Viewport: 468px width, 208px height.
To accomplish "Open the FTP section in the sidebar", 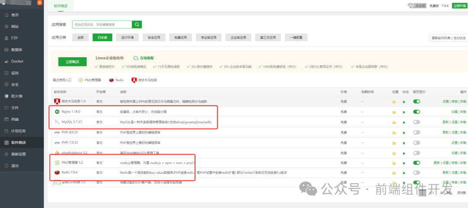I will (x=14, y=38).
